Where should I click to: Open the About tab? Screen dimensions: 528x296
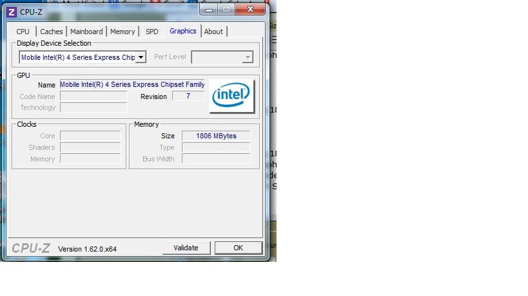(x=213, y=32)
